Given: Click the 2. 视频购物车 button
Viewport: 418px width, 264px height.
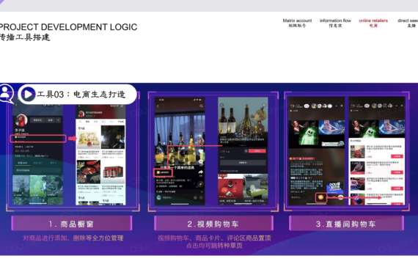Looking at the screenshot, I should click(x=213, y=224).
